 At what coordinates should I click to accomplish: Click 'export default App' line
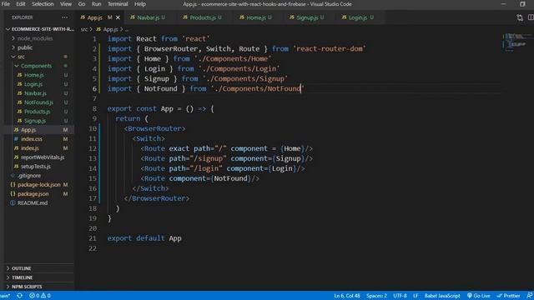point(144,238)
